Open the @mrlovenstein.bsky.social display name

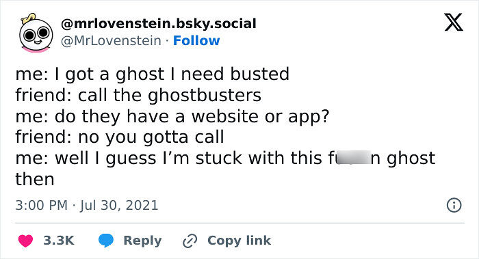(159, 24)
